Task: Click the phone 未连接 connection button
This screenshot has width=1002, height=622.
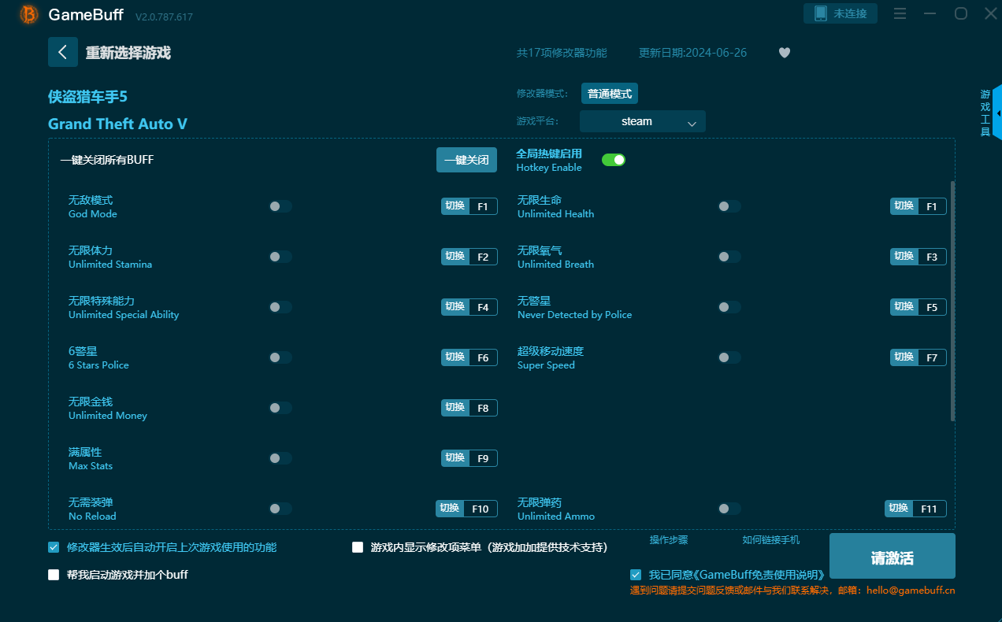Action: tap(841, 13)
